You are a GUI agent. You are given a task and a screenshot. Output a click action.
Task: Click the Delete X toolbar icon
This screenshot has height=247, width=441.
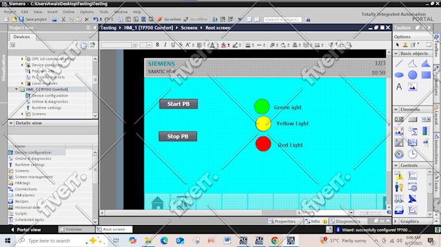[87, 19]
